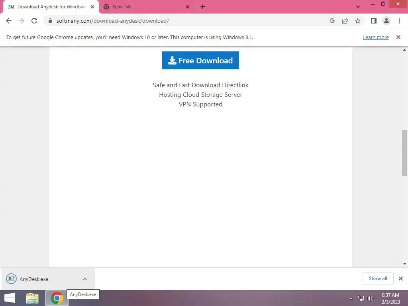
Task: Reload the current softmany page
Action: tap(34, 21)
